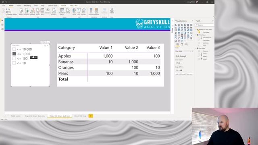
Task: Open the Filter Value field well dropdown
Action: click(x=190, y=51)
